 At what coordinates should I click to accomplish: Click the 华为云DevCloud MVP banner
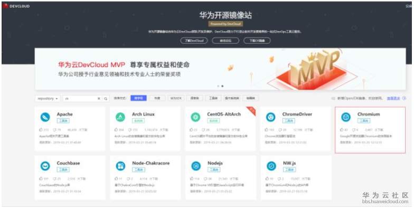pyautogui.click(x=220, y=69)
